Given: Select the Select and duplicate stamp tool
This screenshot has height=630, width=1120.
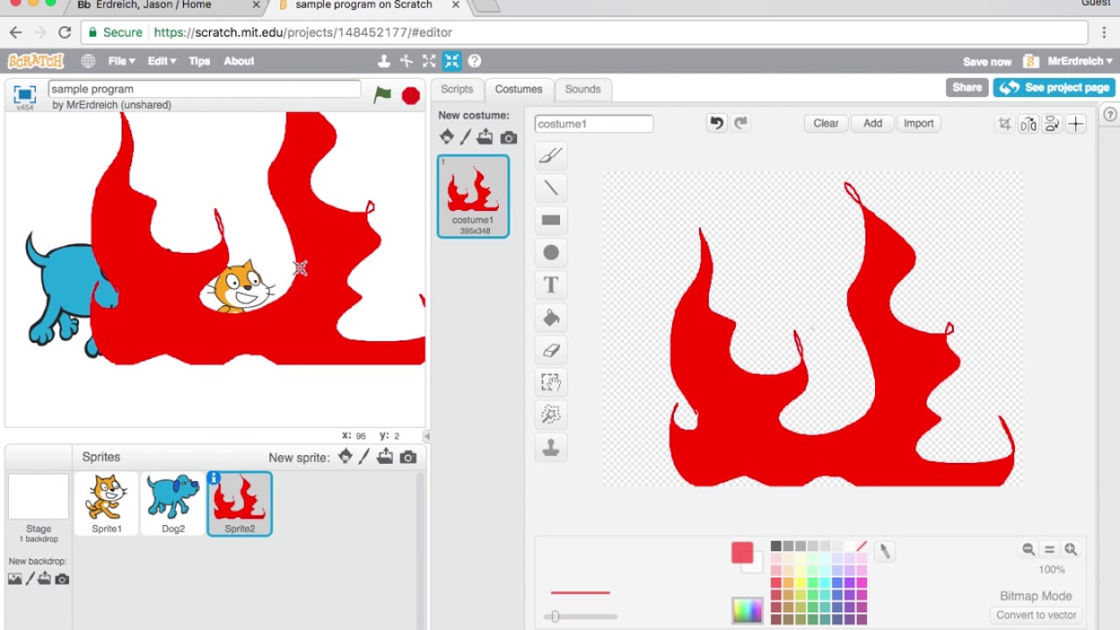Looking at the screenshot, I should (550, 447).
